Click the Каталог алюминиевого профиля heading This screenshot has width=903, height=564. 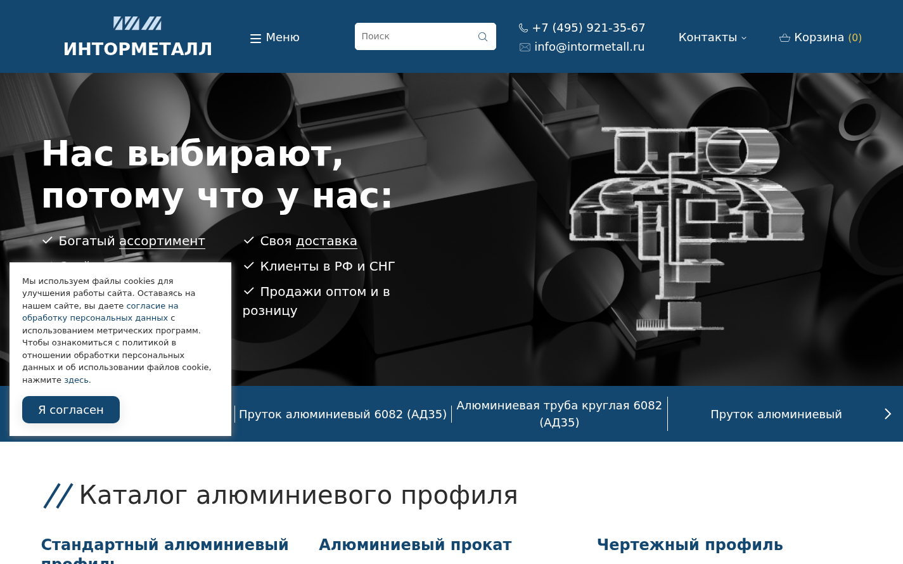298,496
